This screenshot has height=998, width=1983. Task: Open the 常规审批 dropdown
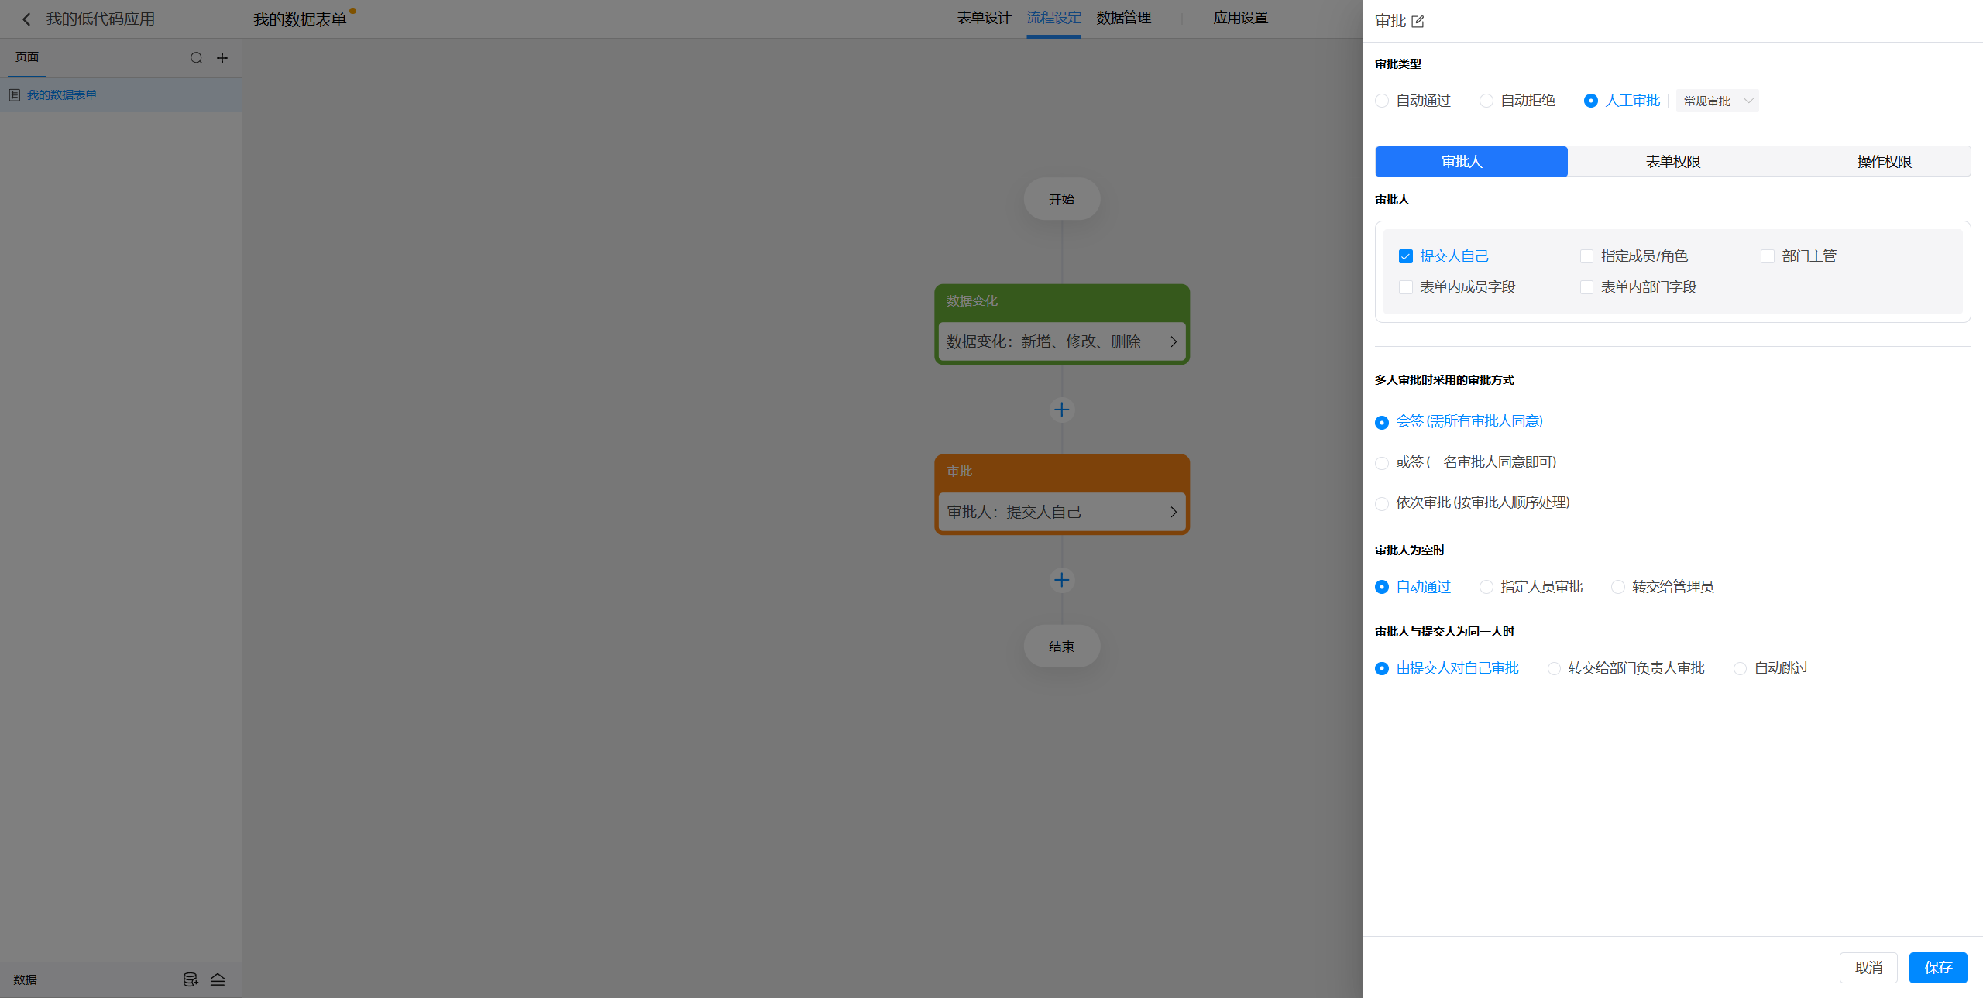pyautogui.click(x=1717, y=101)
